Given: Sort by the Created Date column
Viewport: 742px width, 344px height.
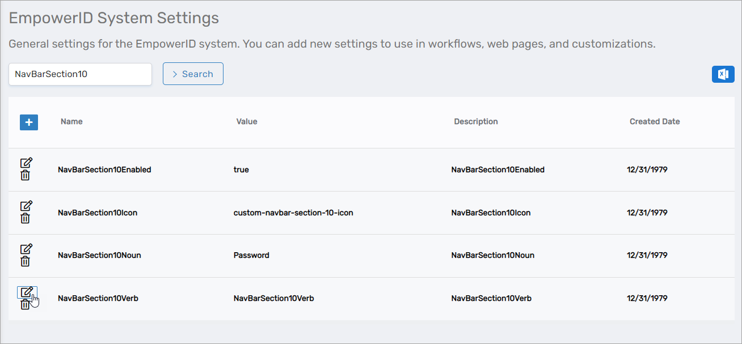Looking at the screenshot, I should pos(654,121).
